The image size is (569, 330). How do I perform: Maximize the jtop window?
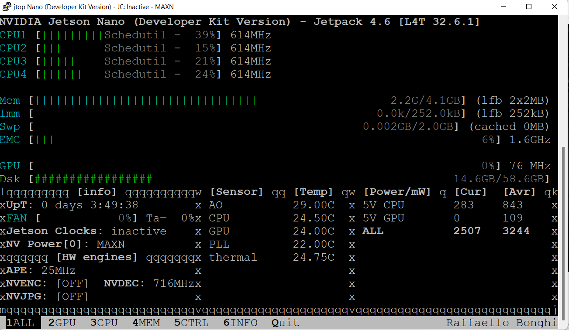click(x=529, y=7)
